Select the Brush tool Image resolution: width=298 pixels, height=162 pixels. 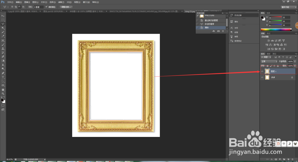tap(3, 45)
